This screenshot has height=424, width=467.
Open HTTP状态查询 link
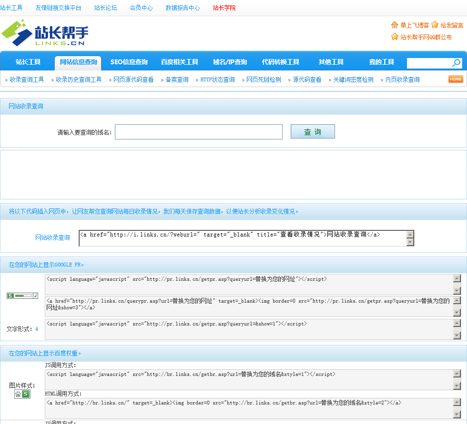coord(217,79)
